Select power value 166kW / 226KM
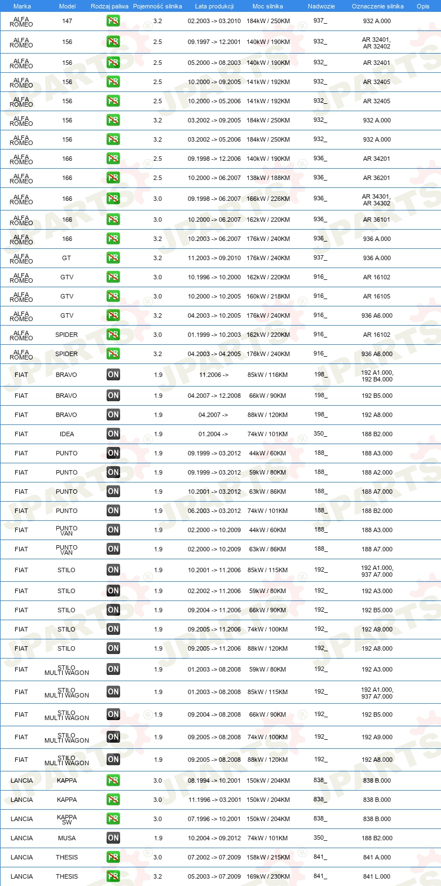 pyautogui.click(x=268, y=199)
